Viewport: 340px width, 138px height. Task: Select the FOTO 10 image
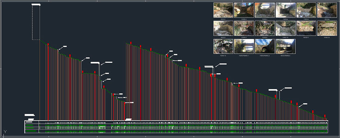click(285, 28)
